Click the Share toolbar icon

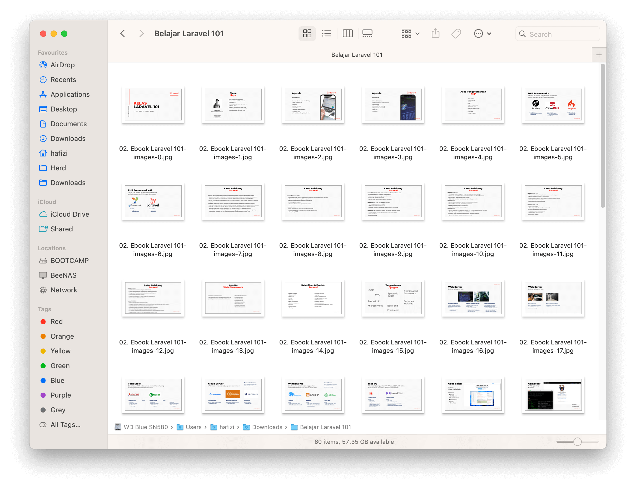(x=435, y=34)
